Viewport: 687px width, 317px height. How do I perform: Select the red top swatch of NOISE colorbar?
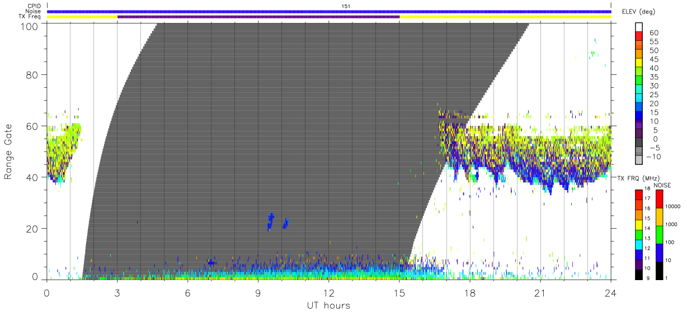tap(659, 199)
